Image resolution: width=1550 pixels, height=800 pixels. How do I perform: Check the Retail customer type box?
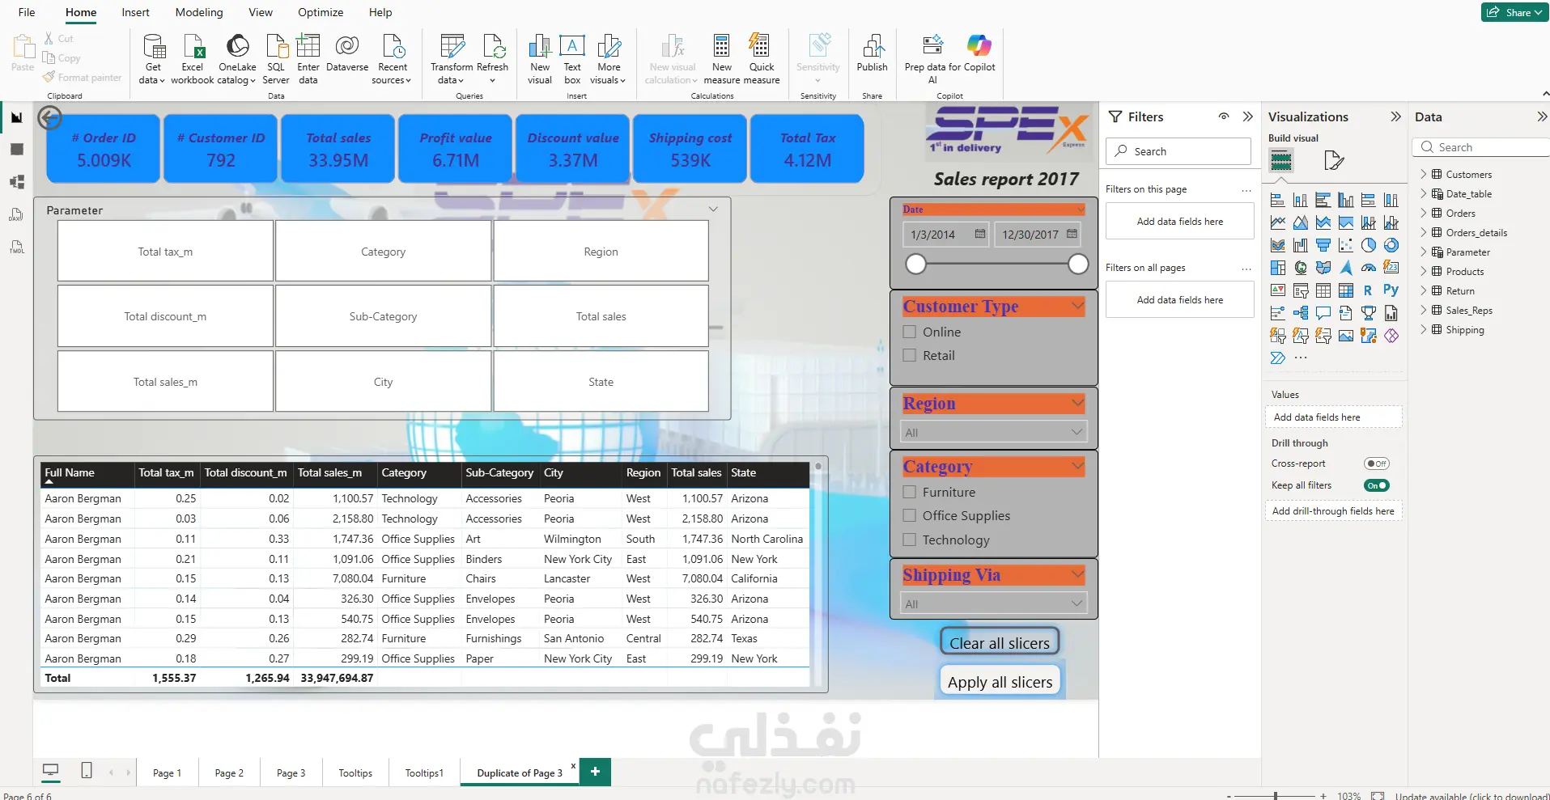pyautogui.click(x=910, y=355)
